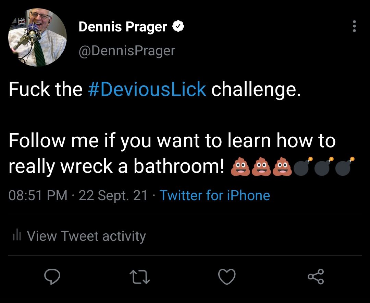The height and width of the screenshot is (303, 370).
Task: Toggle the like state on the tweet
Action: (x=227, y=277)
